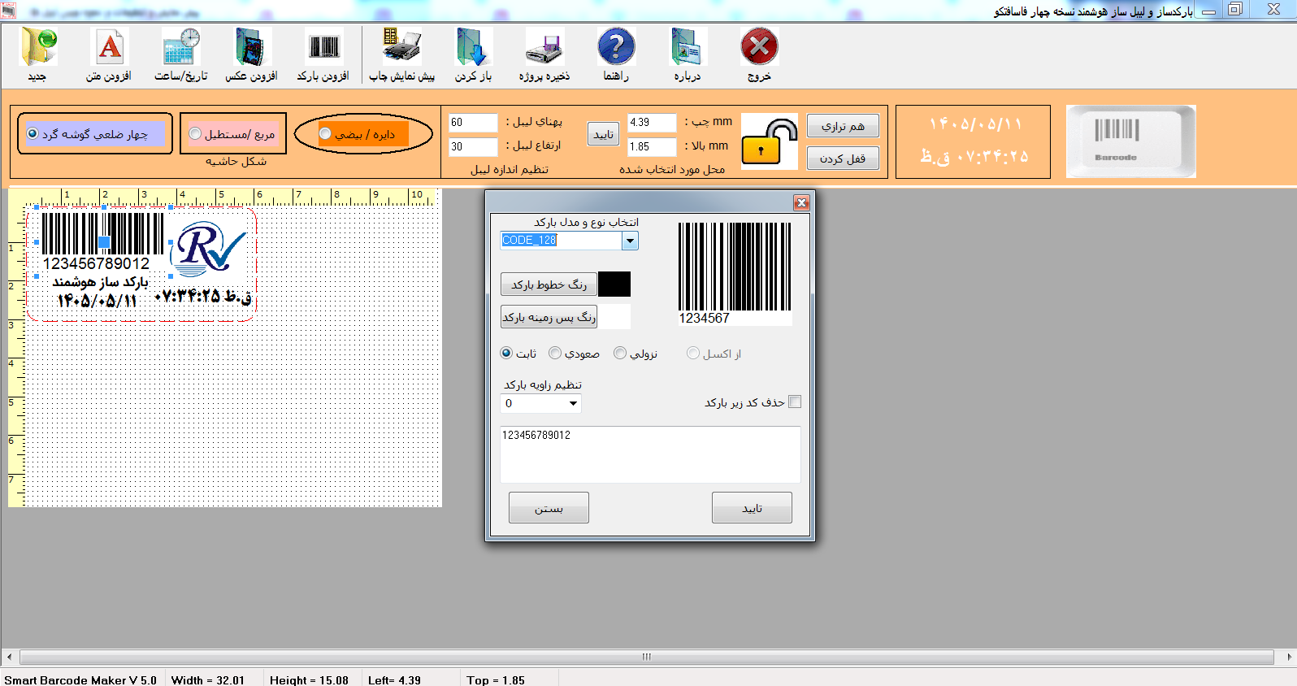Click barcode data field containing 123456789012
Screen dimensions: 1297x686
[650, 454]
